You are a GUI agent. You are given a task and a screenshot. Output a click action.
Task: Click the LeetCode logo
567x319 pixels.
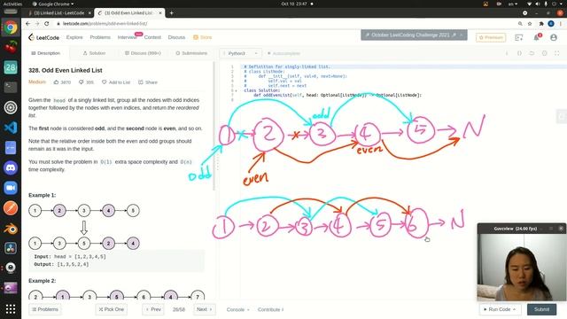(43, 37)
